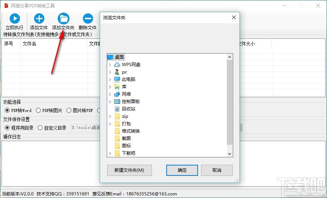327x198 pixels.
Task: Click the 删除文件 minus icon
Action: (88, 18)
